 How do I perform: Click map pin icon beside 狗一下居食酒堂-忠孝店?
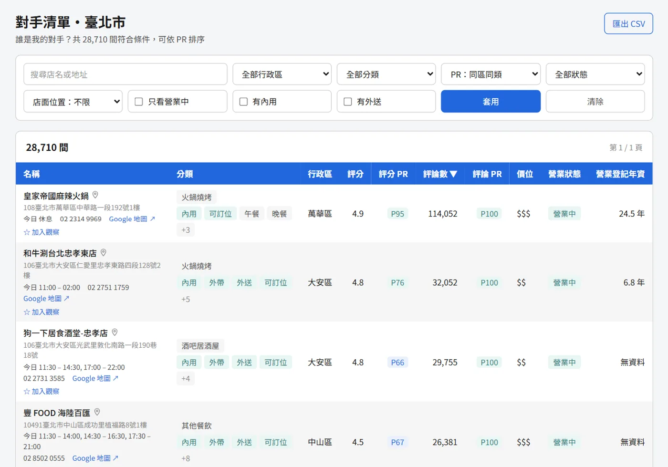(115, 332)
